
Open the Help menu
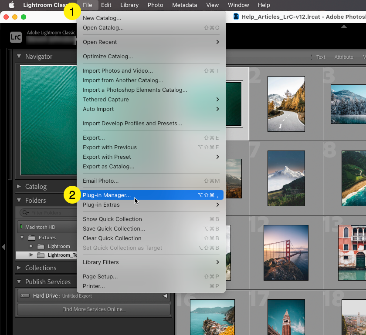264,5
